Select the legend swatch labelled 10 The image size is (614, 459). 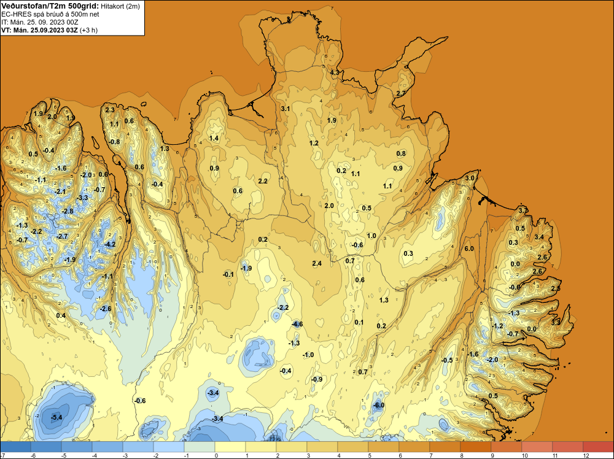coord(537,447)
